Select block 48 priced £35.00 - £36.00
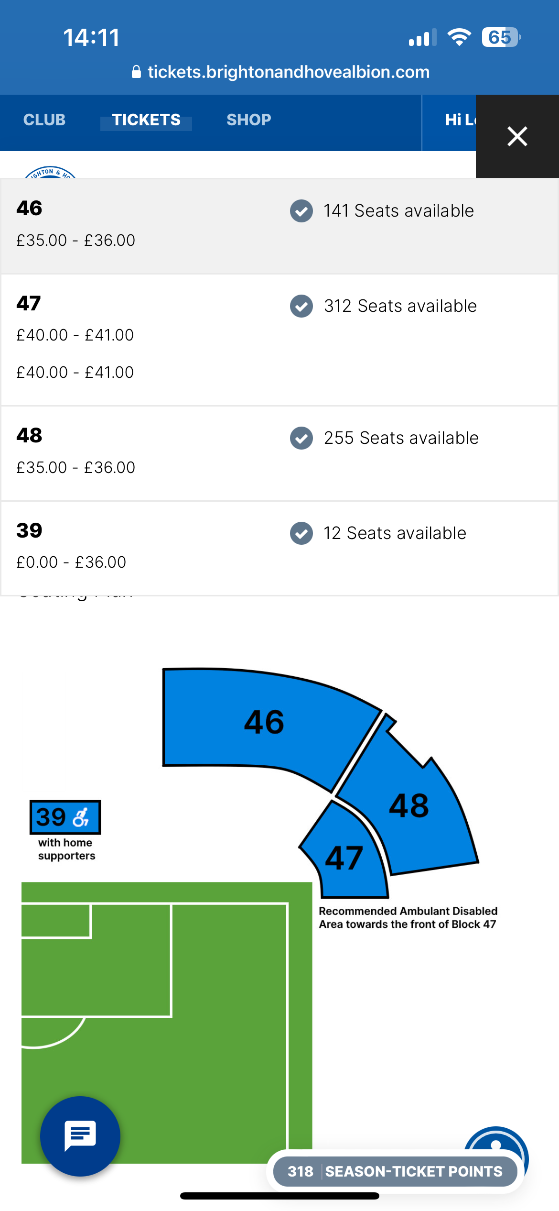Viewport: 559px width, 1211px height. tap(279, 453)
